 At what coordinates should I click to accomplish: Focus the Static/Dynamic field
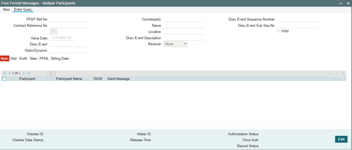[x=70, y=50]
